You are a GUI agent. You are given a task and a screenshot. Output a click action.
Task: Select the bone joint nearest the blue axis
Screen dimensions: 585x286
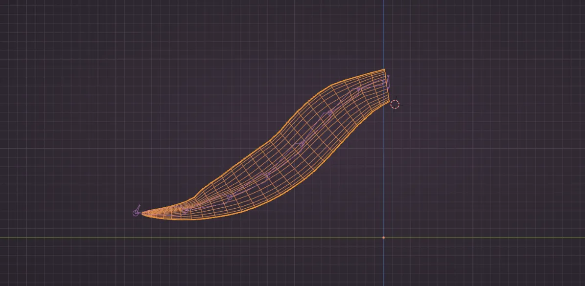(x=383, y=82)
